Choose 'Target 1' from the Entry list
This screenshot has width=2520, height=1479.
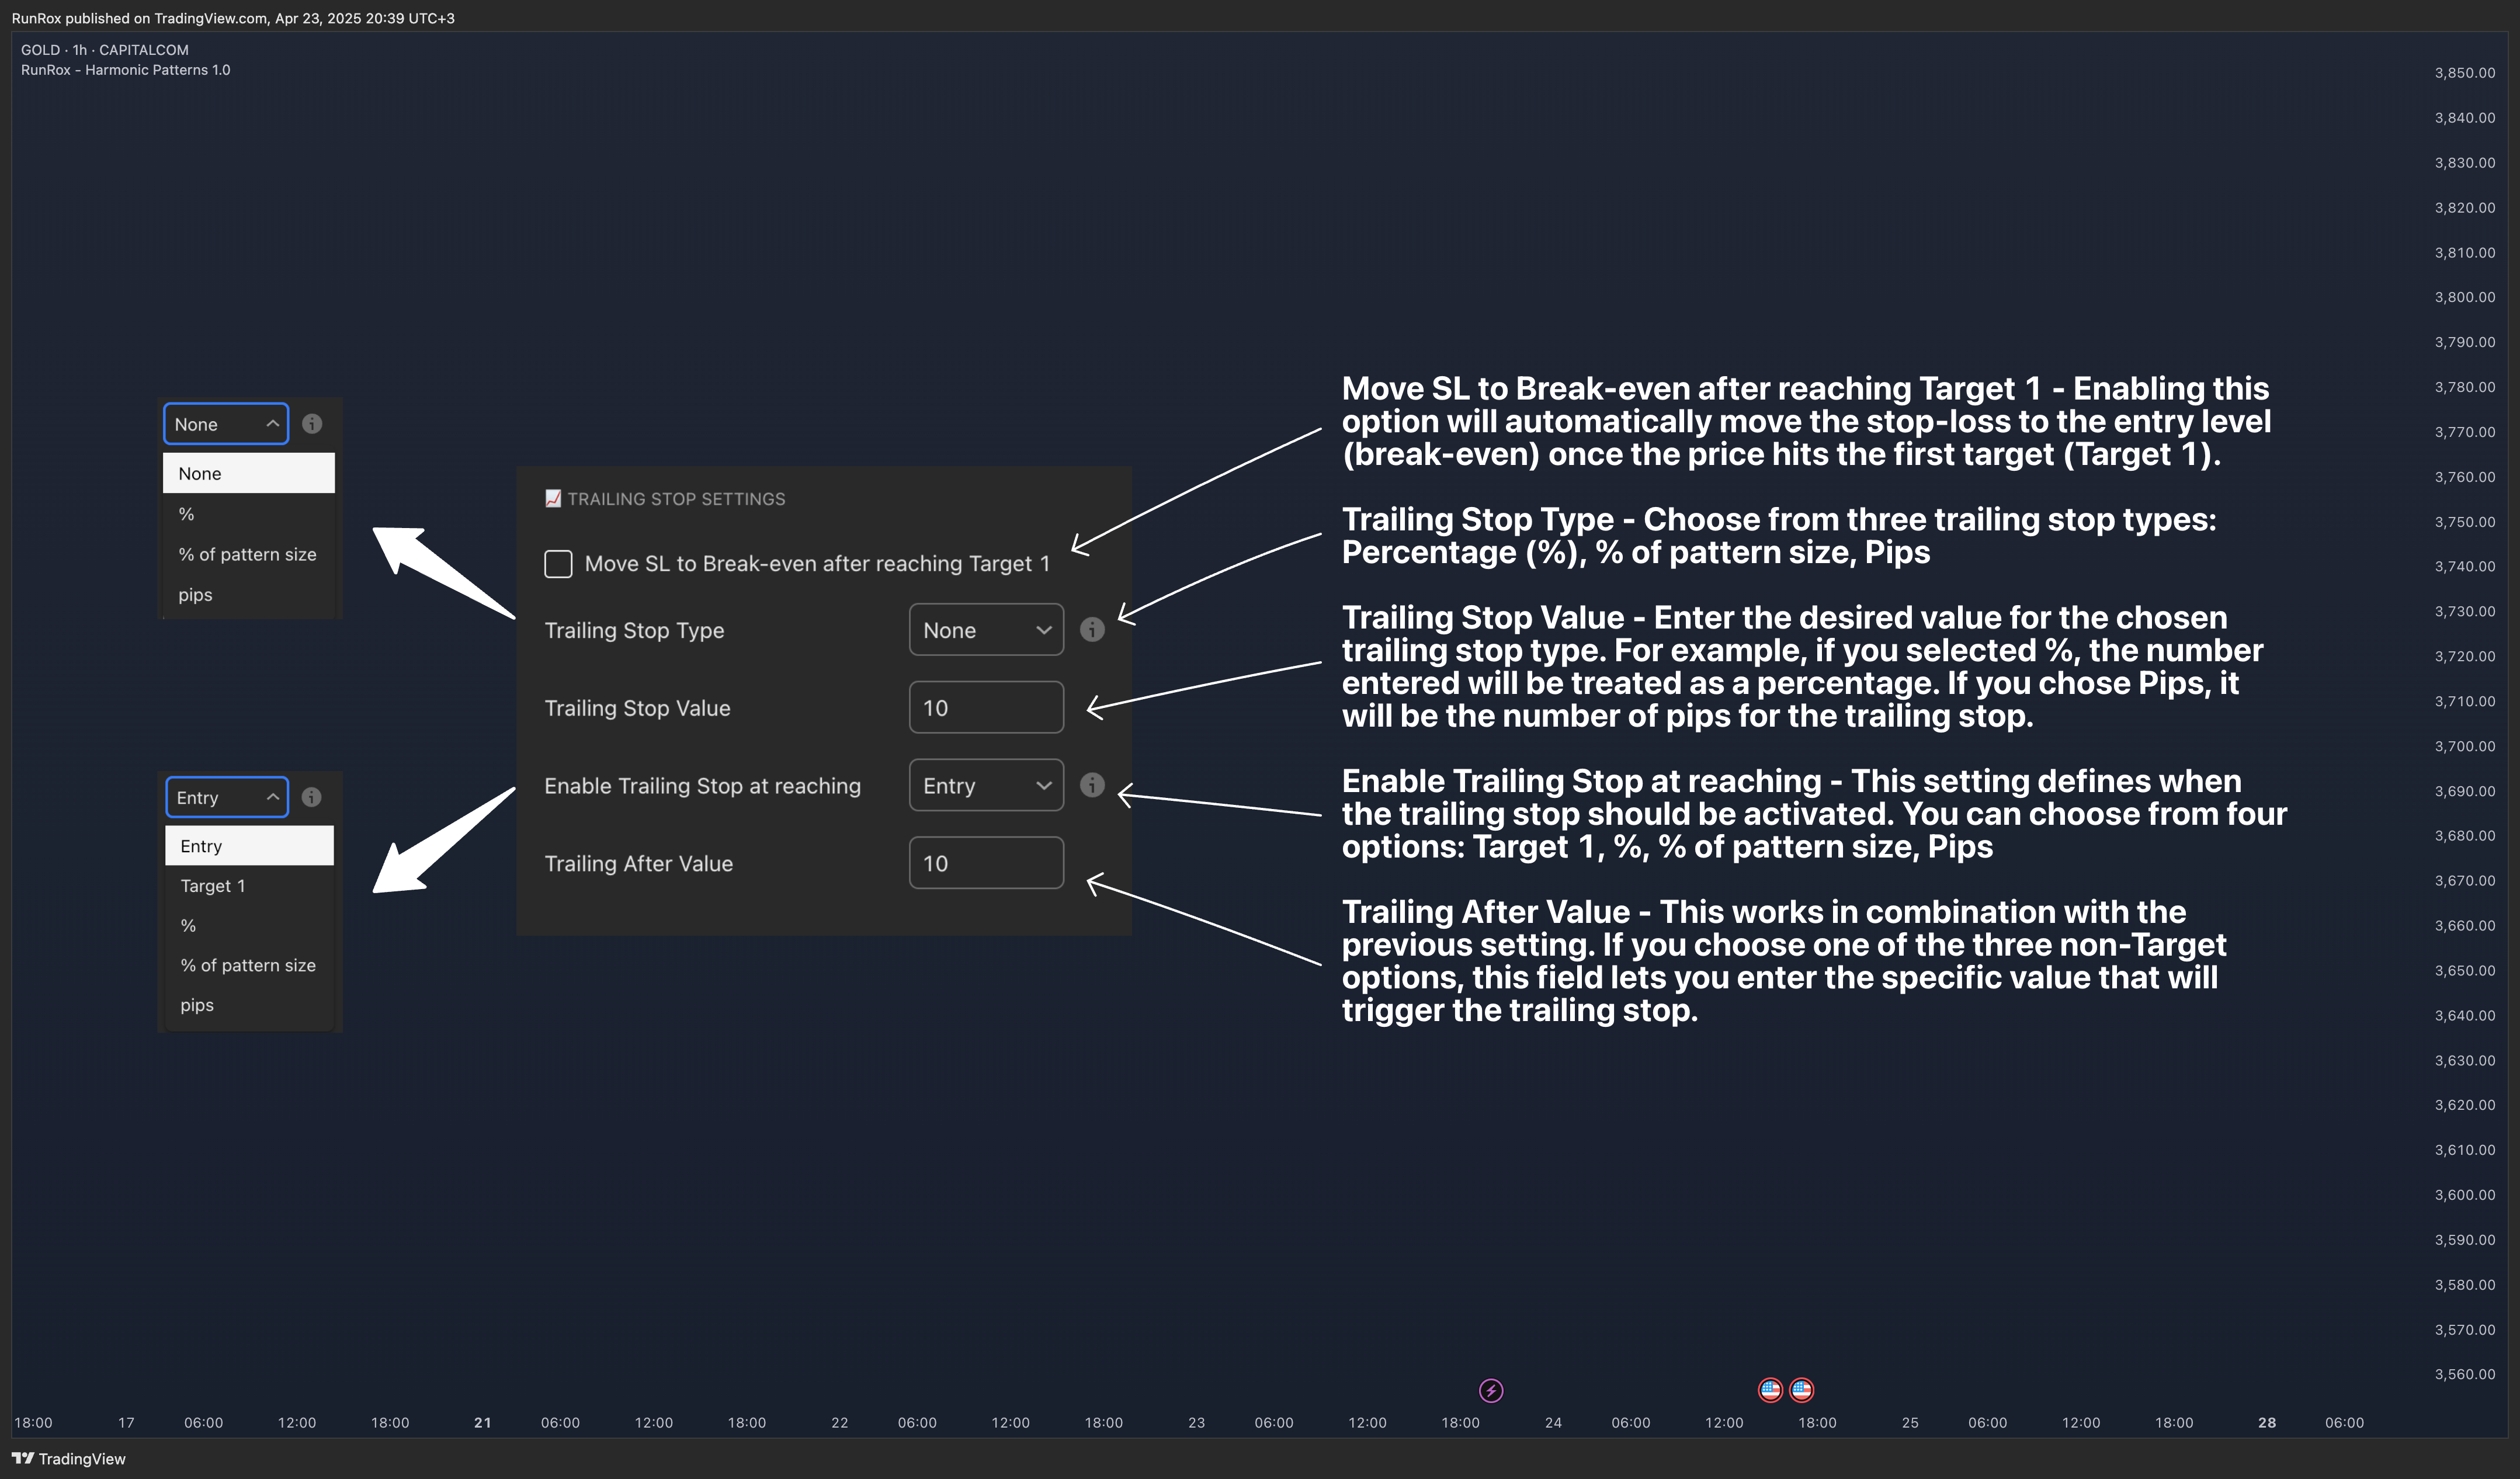pyautogui.click(x=213, y=886)
